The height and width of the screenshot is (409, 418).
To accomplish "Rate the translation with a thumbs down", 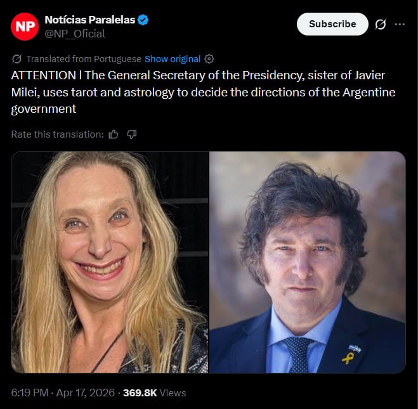I will coord(132,134).
